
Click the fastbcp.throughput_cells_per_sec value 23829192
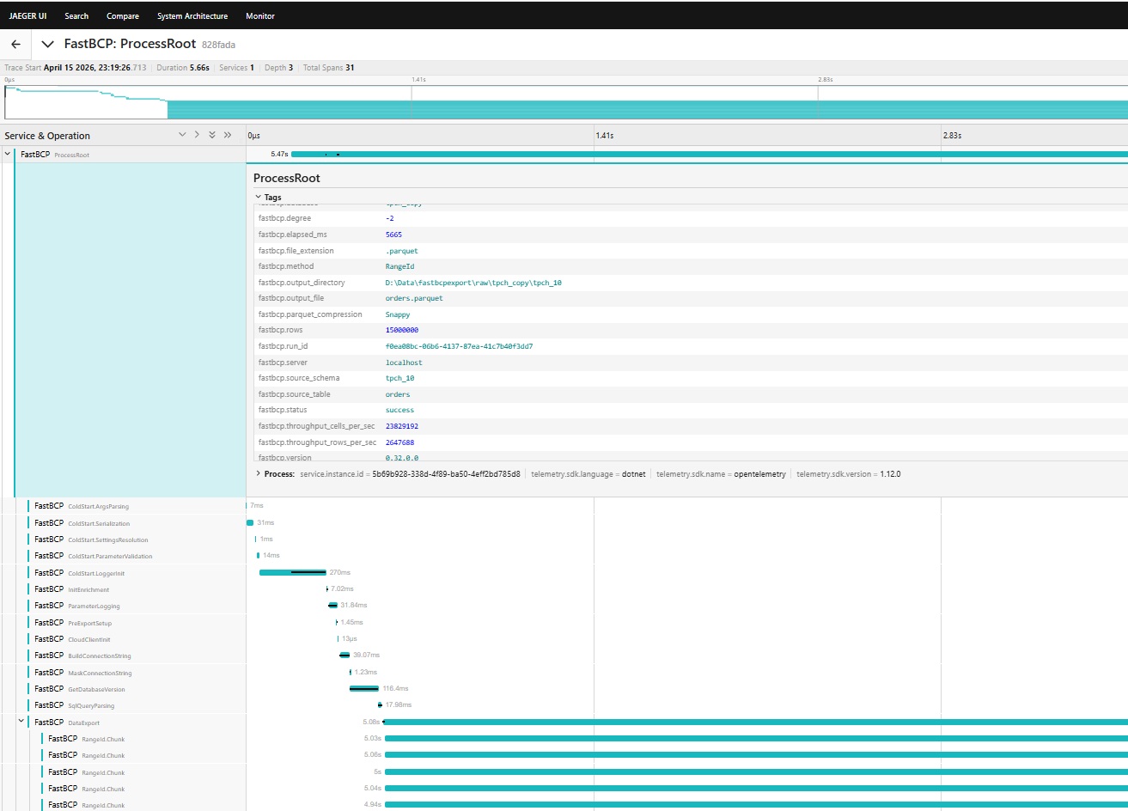tap(402, 426)
